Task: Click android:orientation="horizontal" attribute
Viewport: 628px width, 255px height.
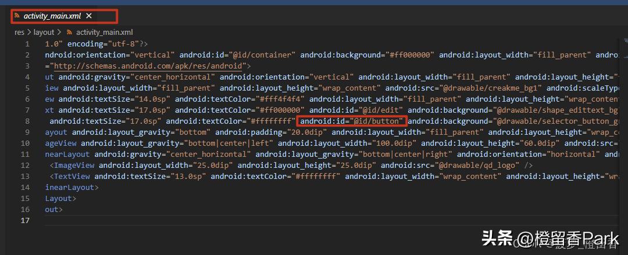Action: point(529,154)
